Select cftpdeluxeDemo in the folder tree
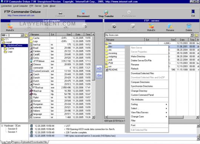The width and height of the screenshot is (200, 144). [x=14, y=45]
